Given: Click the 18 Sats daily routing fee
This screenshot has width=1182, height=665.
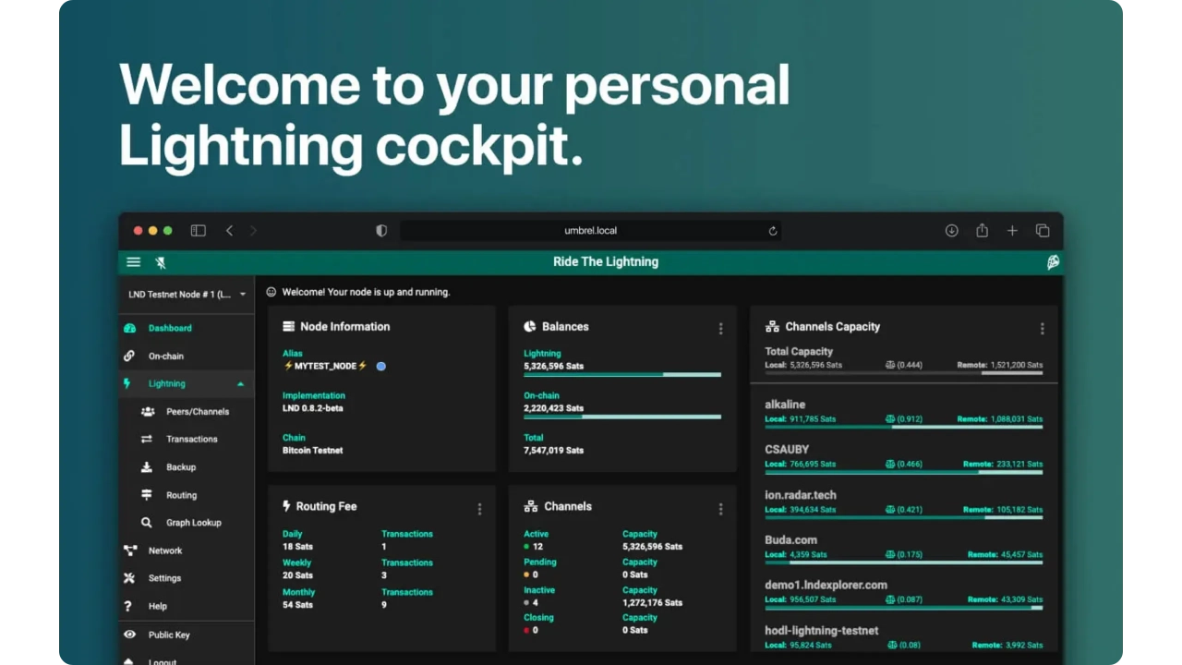Looking at the screenshot, I should coord(295,547).
